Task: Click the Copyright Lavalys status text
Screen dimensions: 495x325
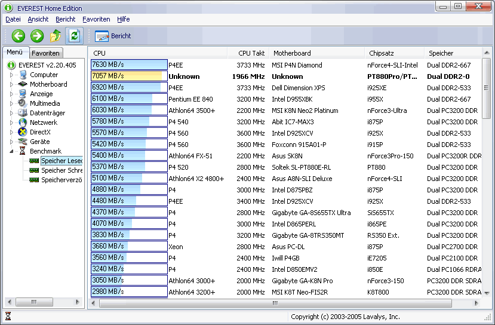Action: coord(345,317)
